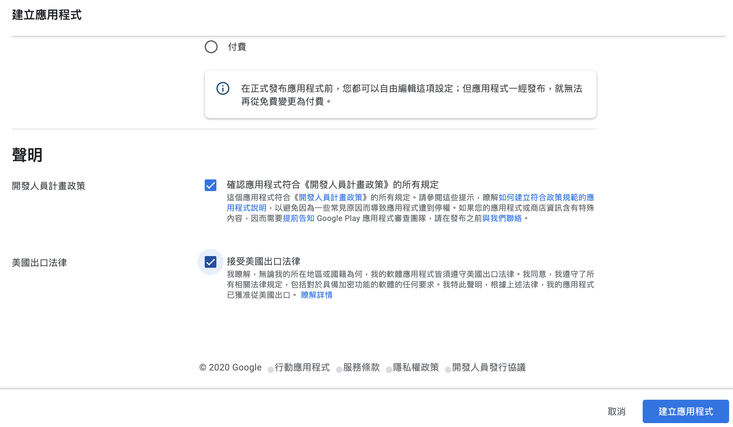Select the 付費 (Paid) radio button
733x427 pixels.
pyautogui.click(x=211, y=47)
